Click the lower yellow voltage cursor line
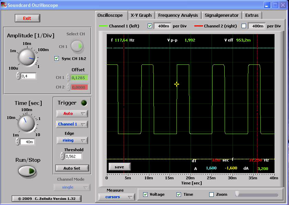 click(x=191, y=159)
